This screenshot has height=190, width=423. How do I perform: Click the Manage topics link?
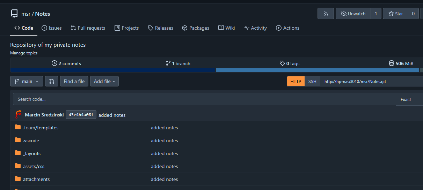(x=24, y=53)
